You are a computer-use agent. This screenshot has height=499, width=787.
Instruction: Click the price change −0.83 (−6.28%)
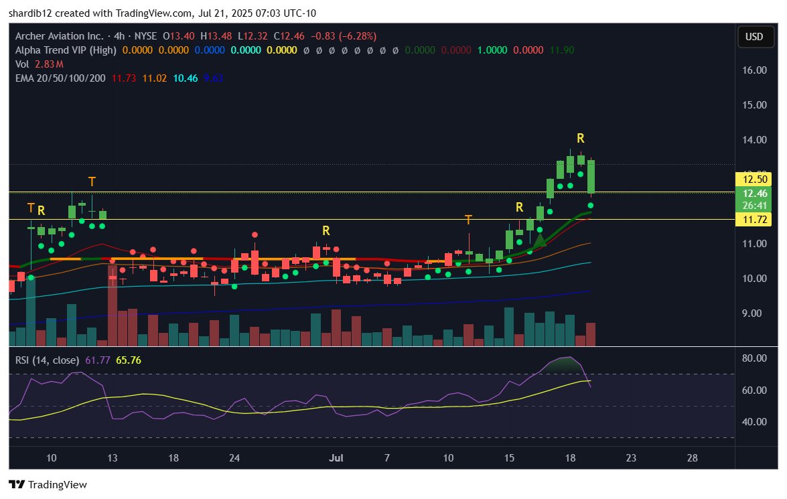click(344, 36)
